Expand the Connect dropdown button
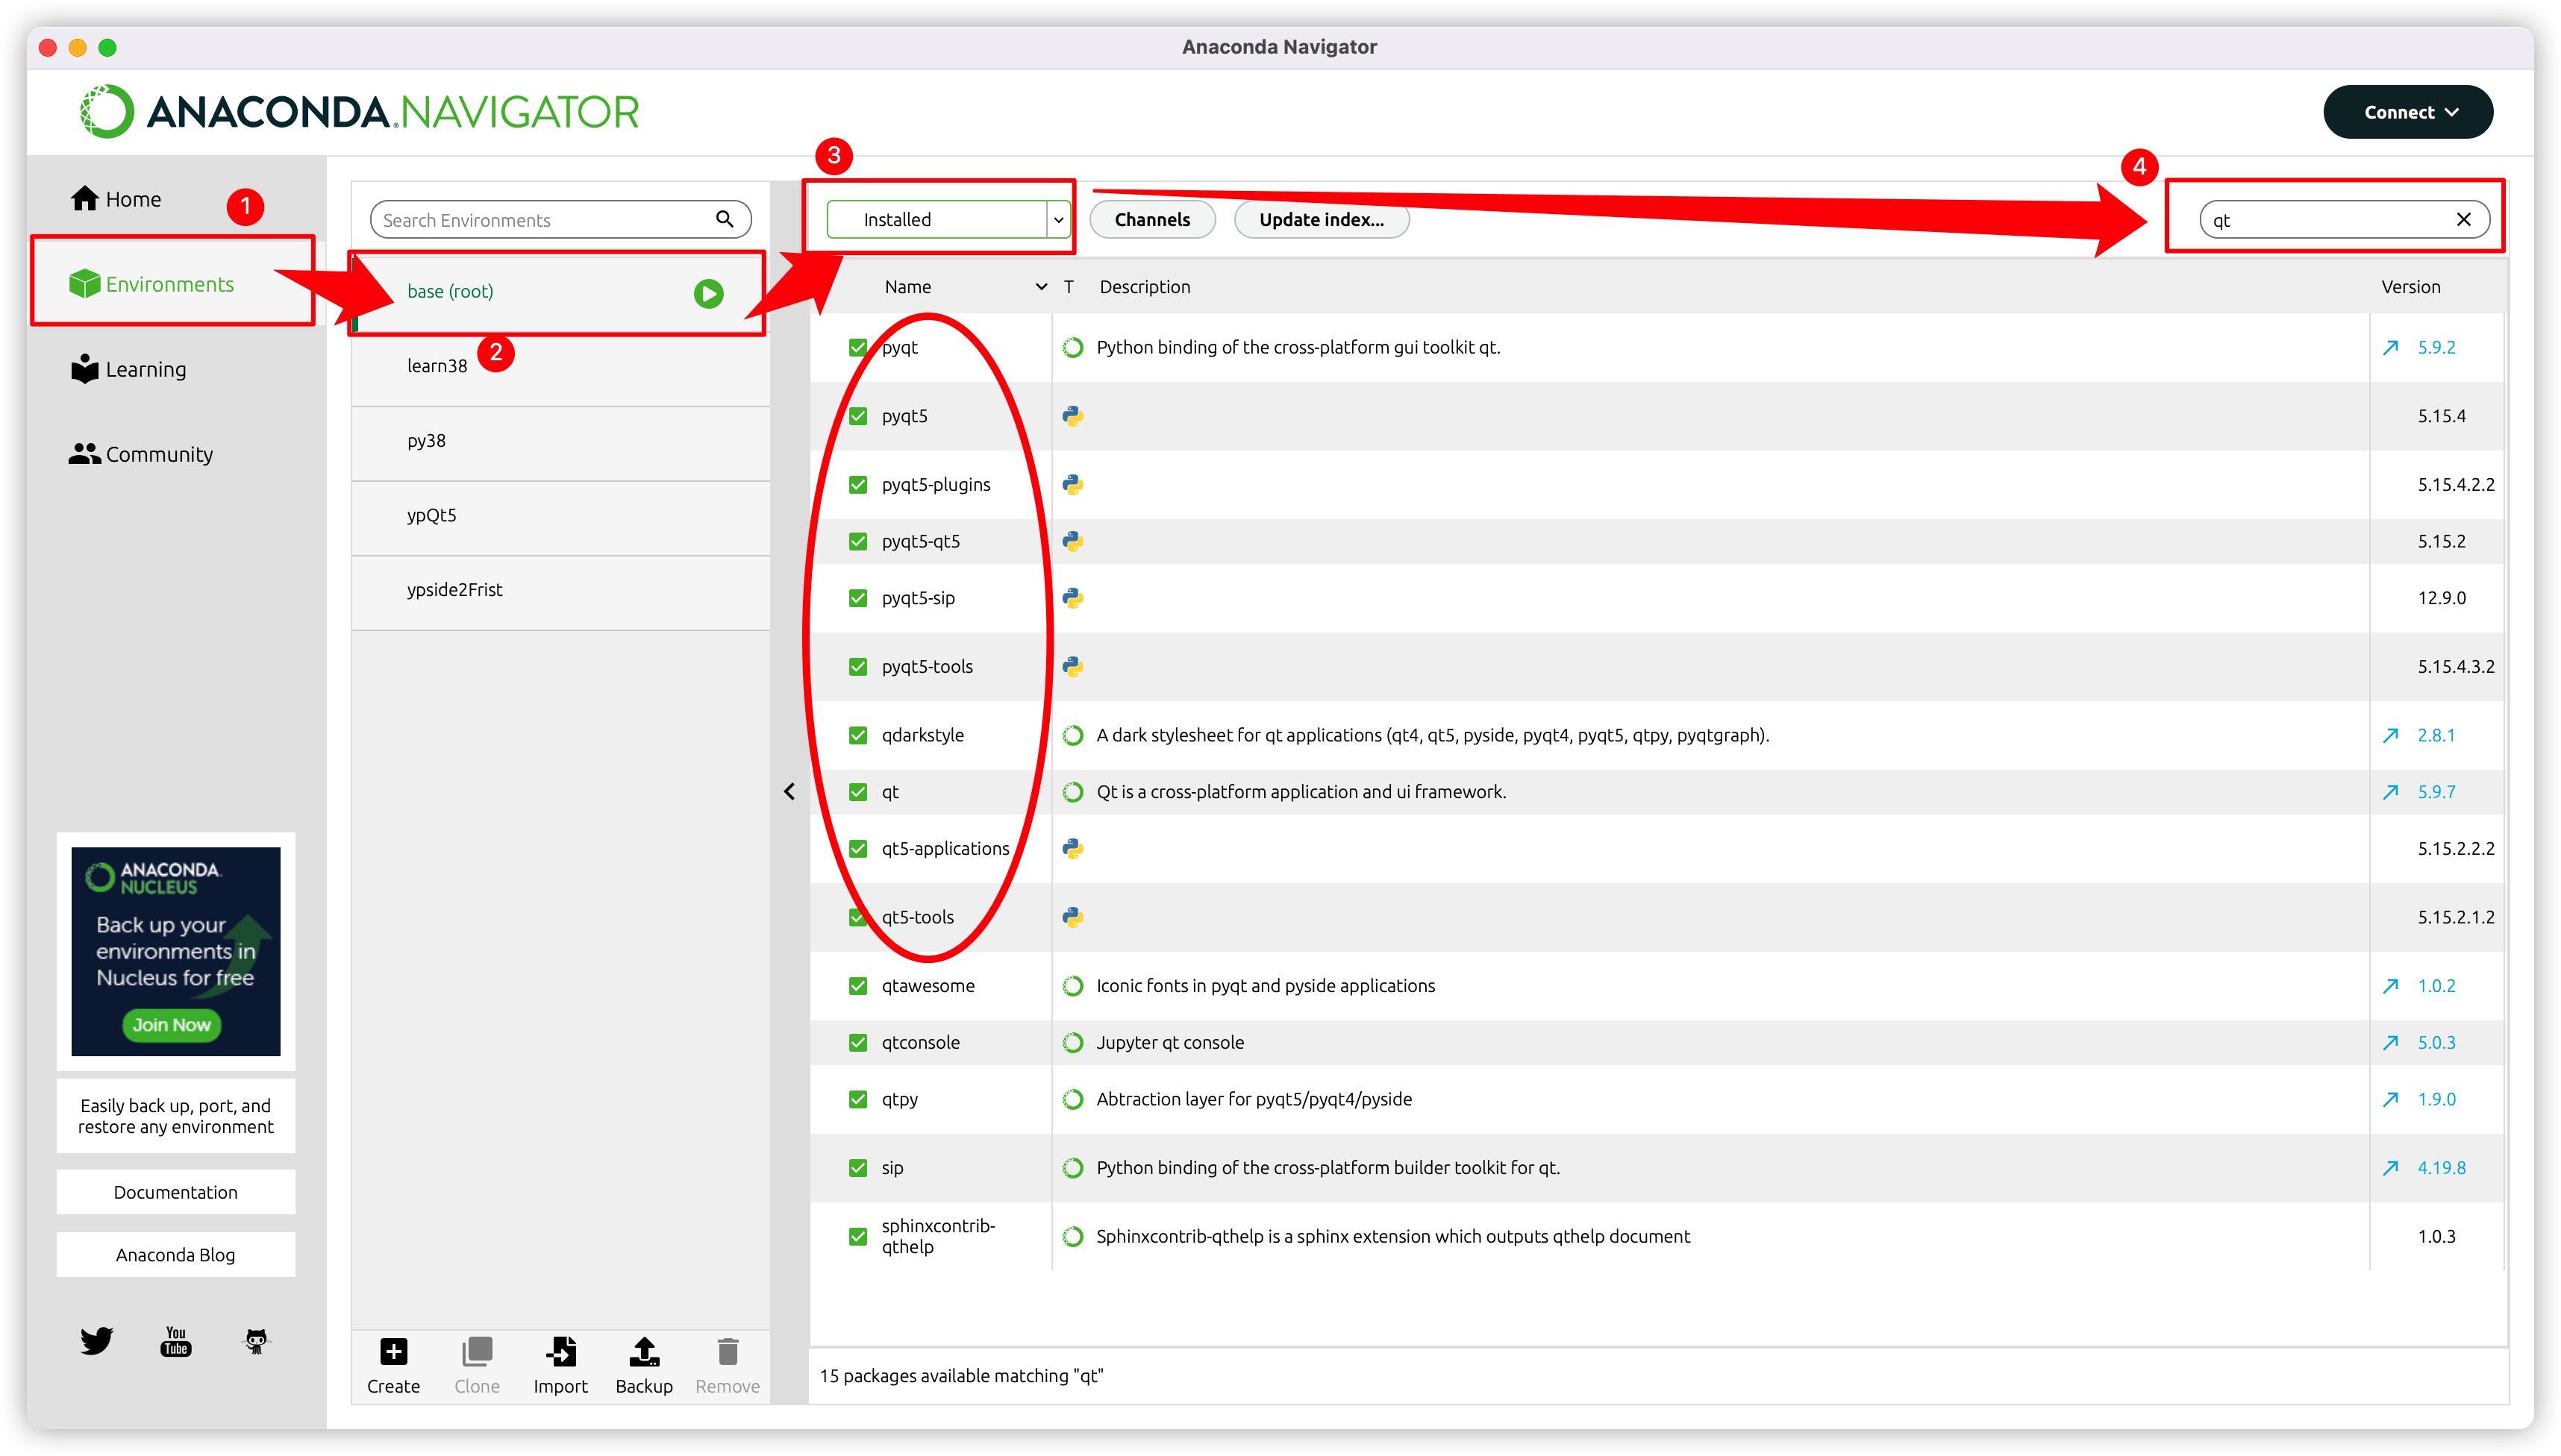The image size is (2561, 1456). tap(2408, 112)
